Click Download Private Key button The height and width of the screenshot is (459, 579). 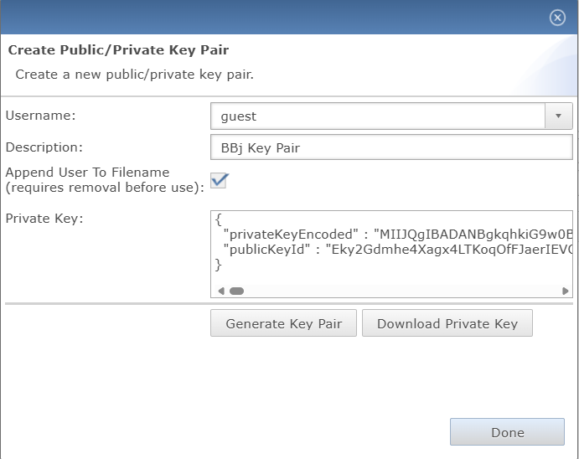(x=447, y=323)
